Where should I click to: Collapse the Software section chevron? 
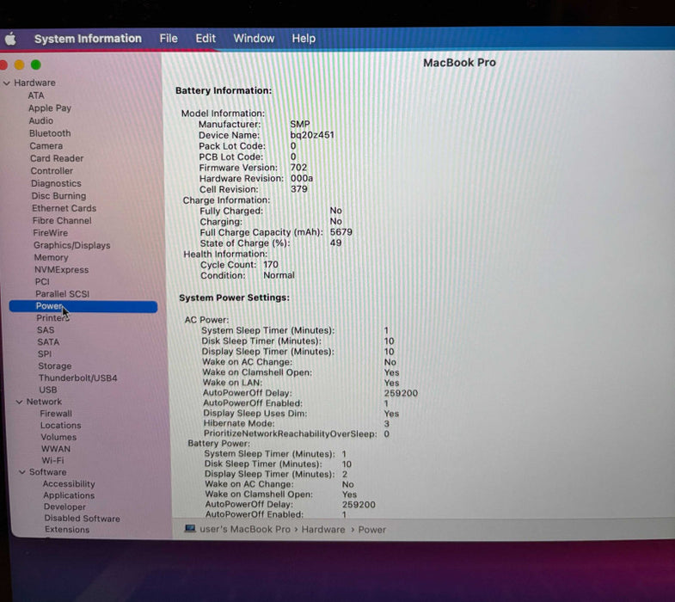[x=22, y=472]
